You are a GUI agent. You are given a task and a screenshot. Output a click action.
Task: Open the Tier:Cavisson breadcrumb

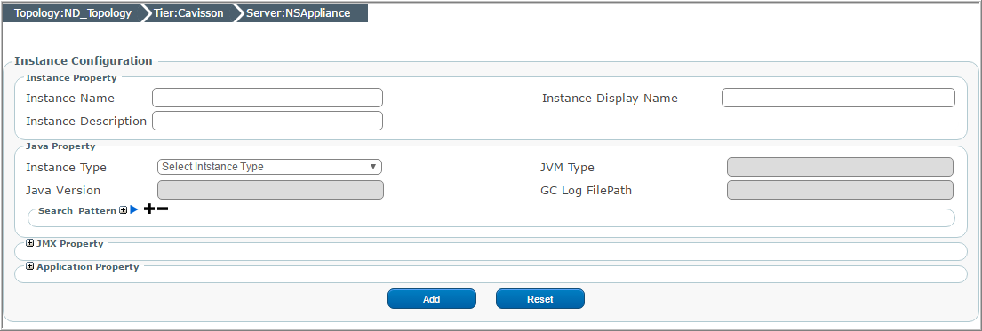click(188, 13)
